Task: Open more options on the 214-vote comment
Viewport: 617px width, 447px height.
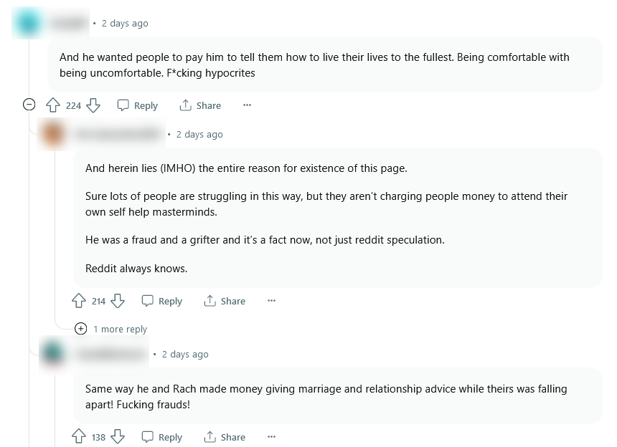Action: (x=271, y=301)
